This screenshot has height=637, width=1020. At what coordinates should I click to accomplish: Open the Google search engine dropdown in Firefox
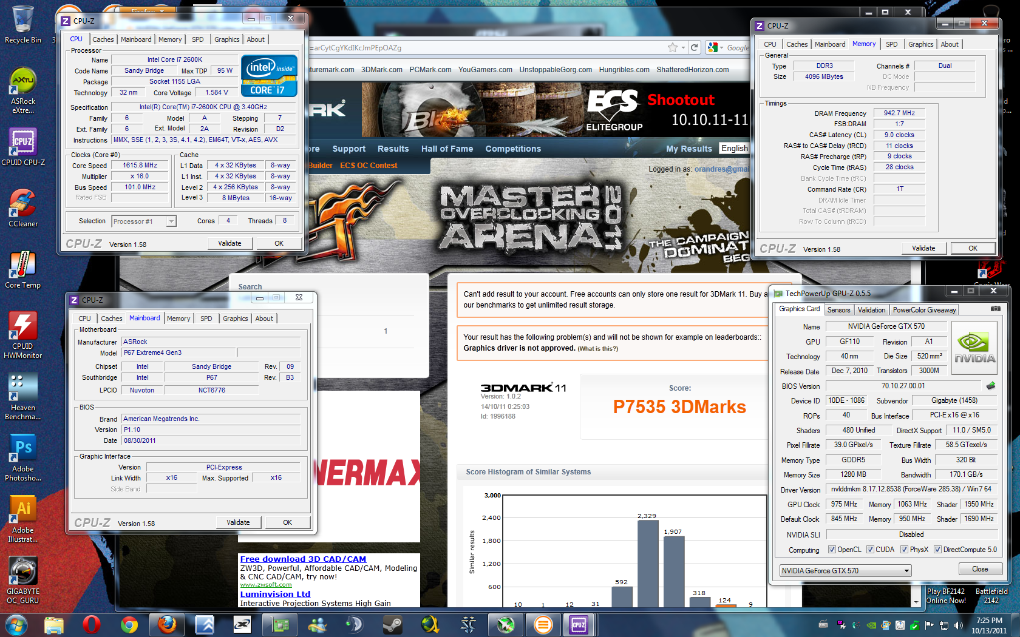pos(715,47)
